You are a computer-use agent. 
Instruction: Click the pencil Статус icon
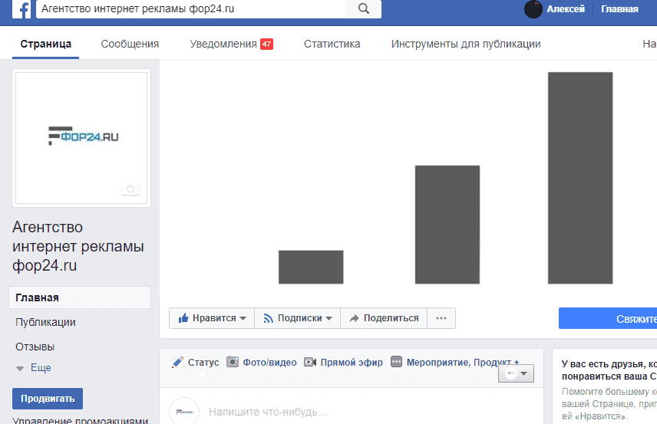177,362
